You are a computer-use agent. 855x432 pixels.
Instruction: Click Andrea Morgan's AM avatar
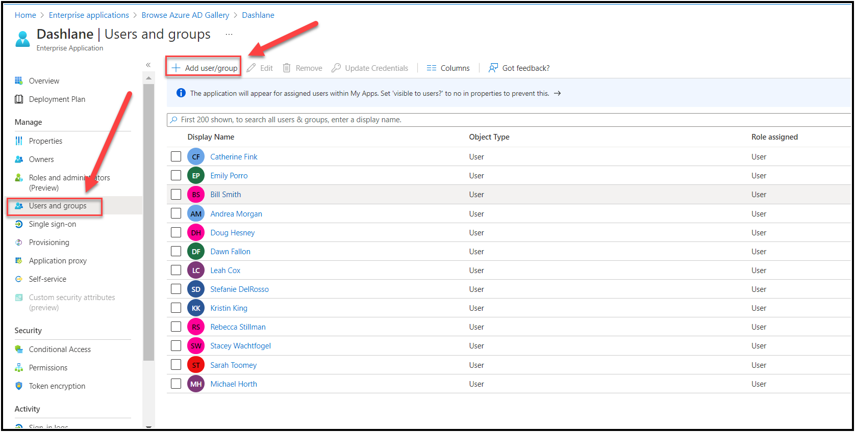[196, 213]
